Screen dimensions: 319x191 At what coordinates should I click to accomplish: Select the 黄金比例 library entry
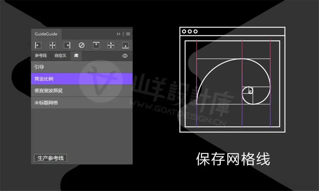[x=82, y=79]
